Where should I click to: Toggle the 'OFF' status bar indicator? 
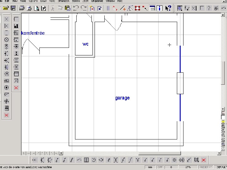tap(160, 167)
